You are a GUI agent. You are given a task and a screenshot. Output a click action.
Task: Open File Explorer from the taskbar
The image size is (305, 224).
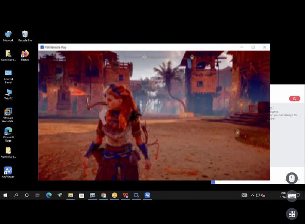tap(71, 195)
